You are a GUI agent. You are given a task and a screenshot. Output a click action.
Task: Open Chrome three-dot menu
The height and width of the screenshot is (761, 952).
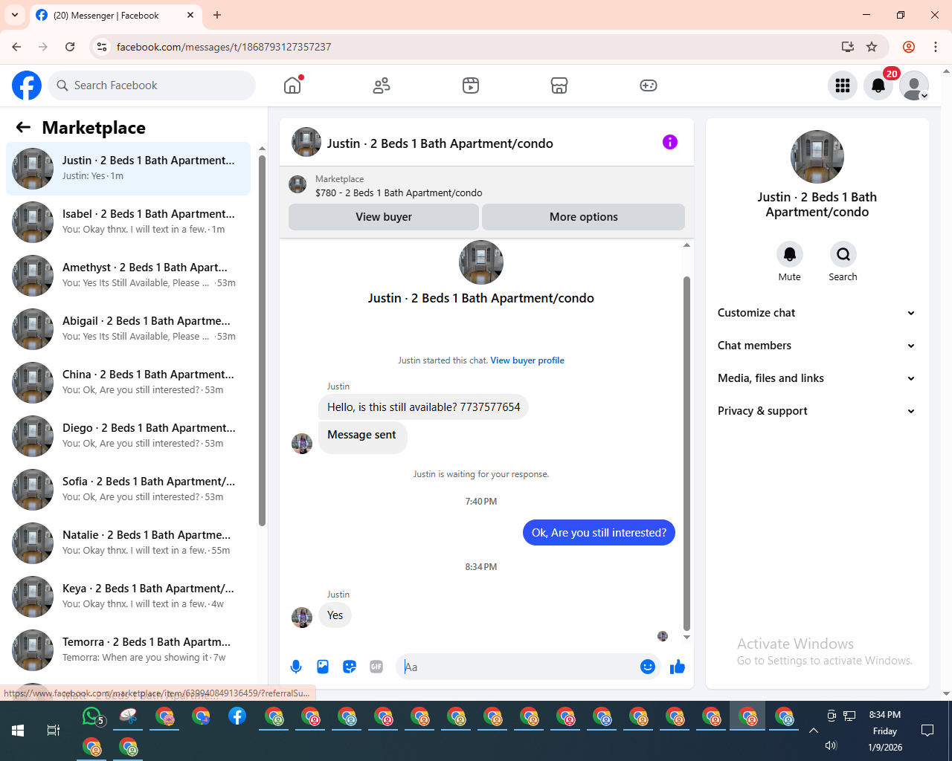[x=936, y=47]
